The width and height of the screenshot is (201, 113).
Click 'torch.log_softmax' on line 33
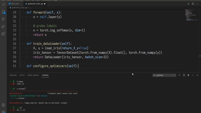[x=54, y=30]
